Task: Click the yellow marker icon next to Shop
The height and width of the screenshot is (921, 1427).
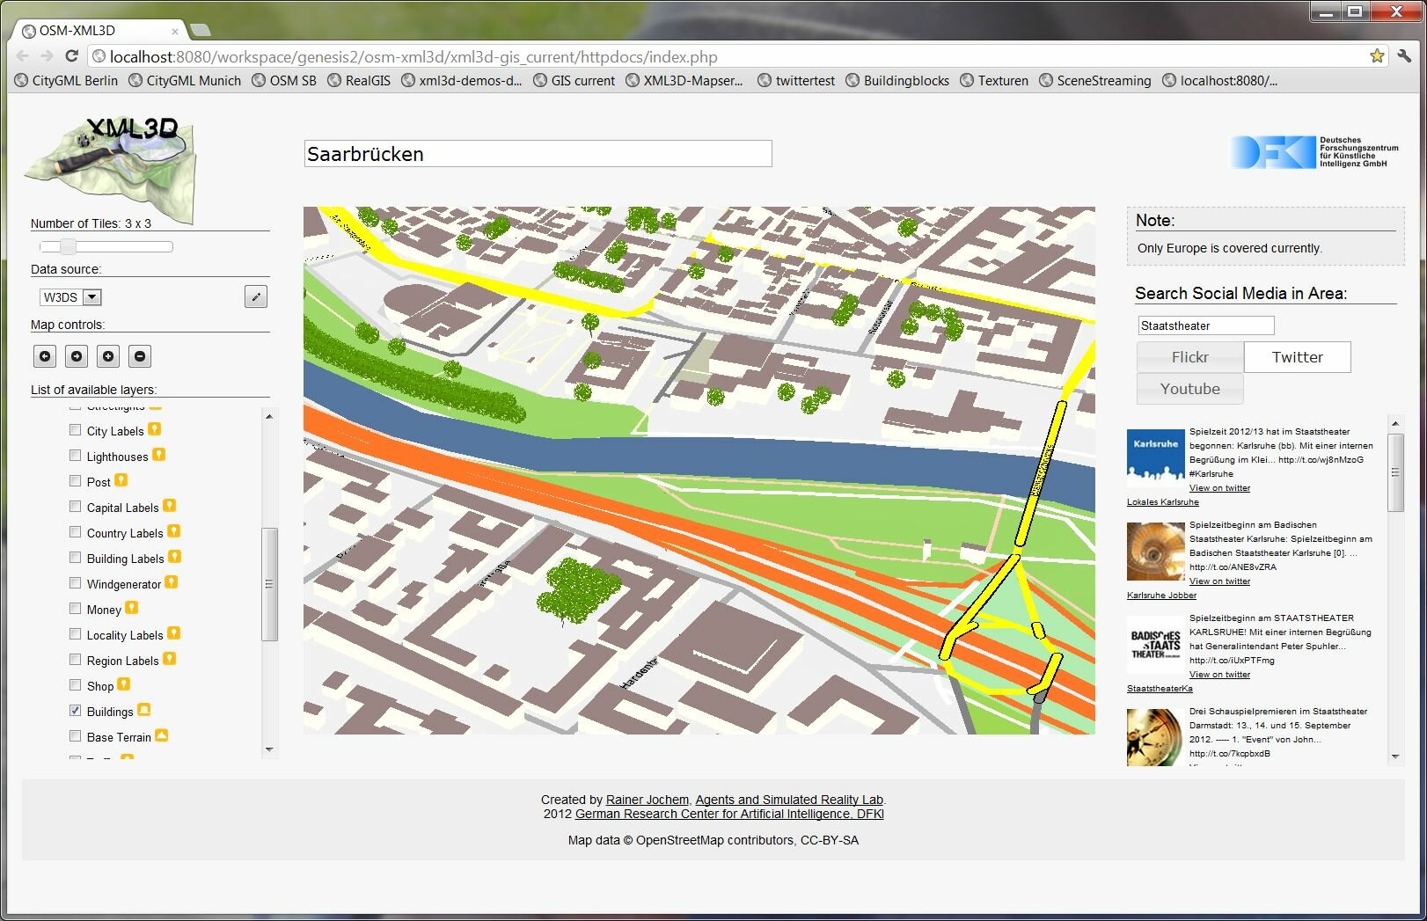Action: tap(124, 684)
